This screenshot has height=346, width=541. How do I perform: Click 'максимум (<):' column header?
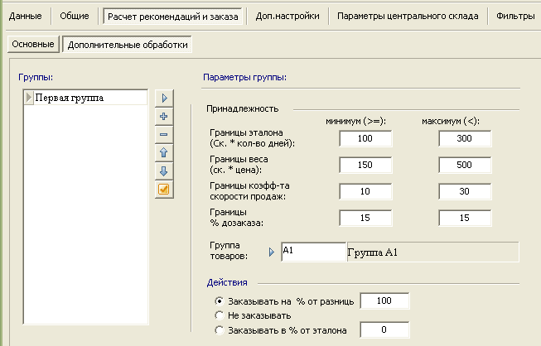click(451, 122)
